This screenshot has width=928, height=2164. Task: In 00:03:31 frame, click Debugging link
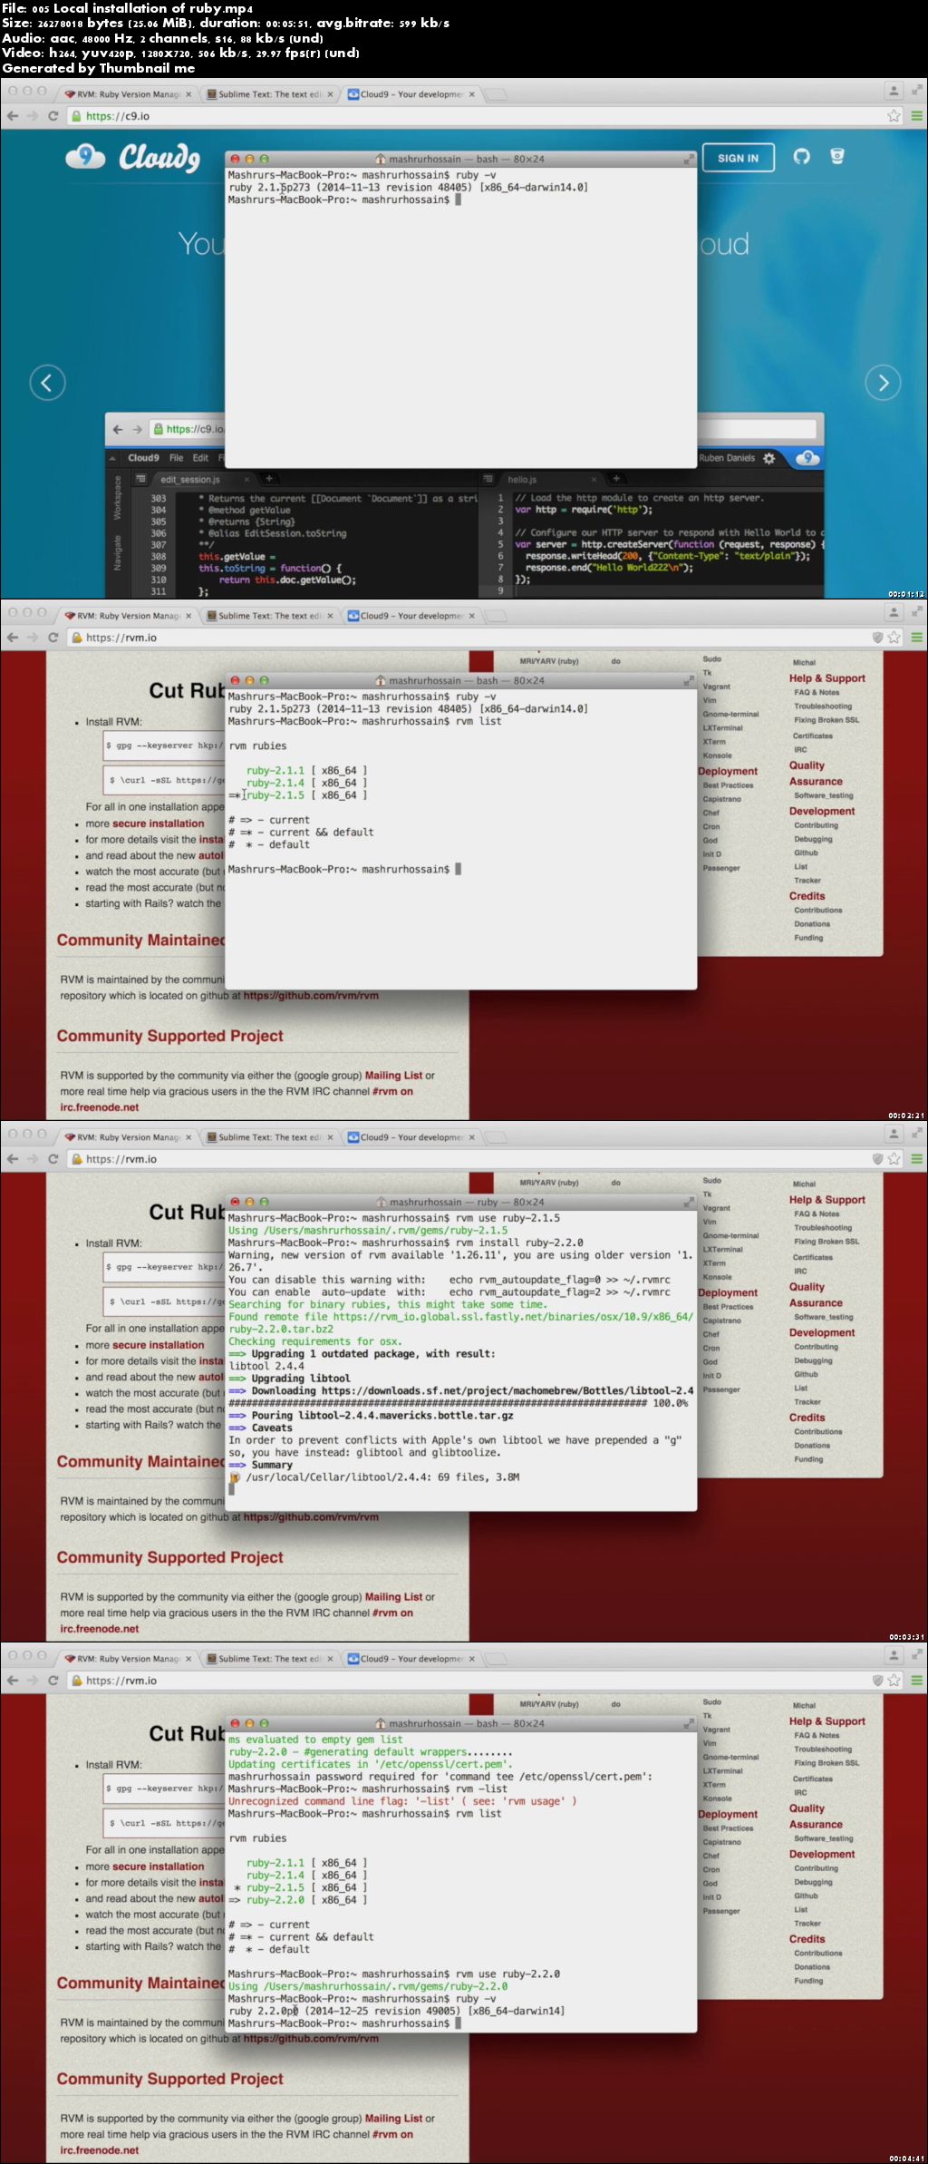(813, 1360)
